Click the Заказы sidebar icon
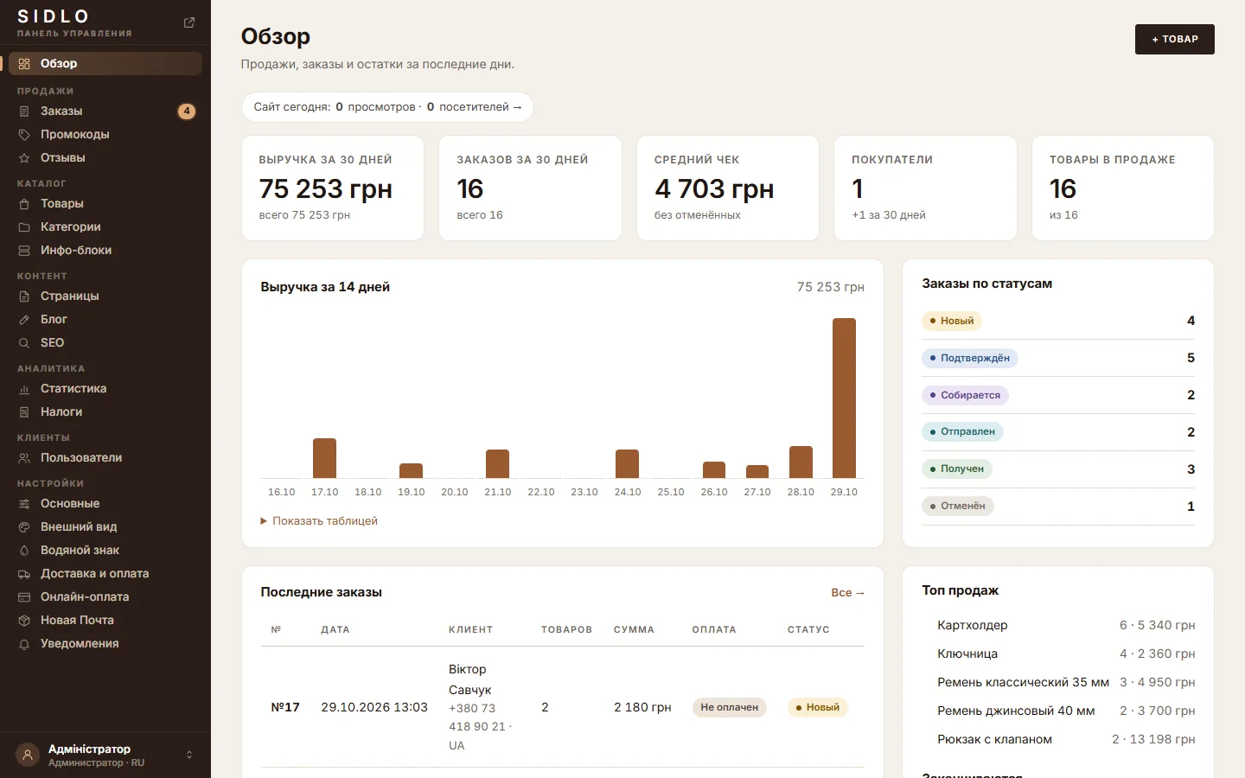Viewport: 1245px width, 778px height. pos(24,112)
